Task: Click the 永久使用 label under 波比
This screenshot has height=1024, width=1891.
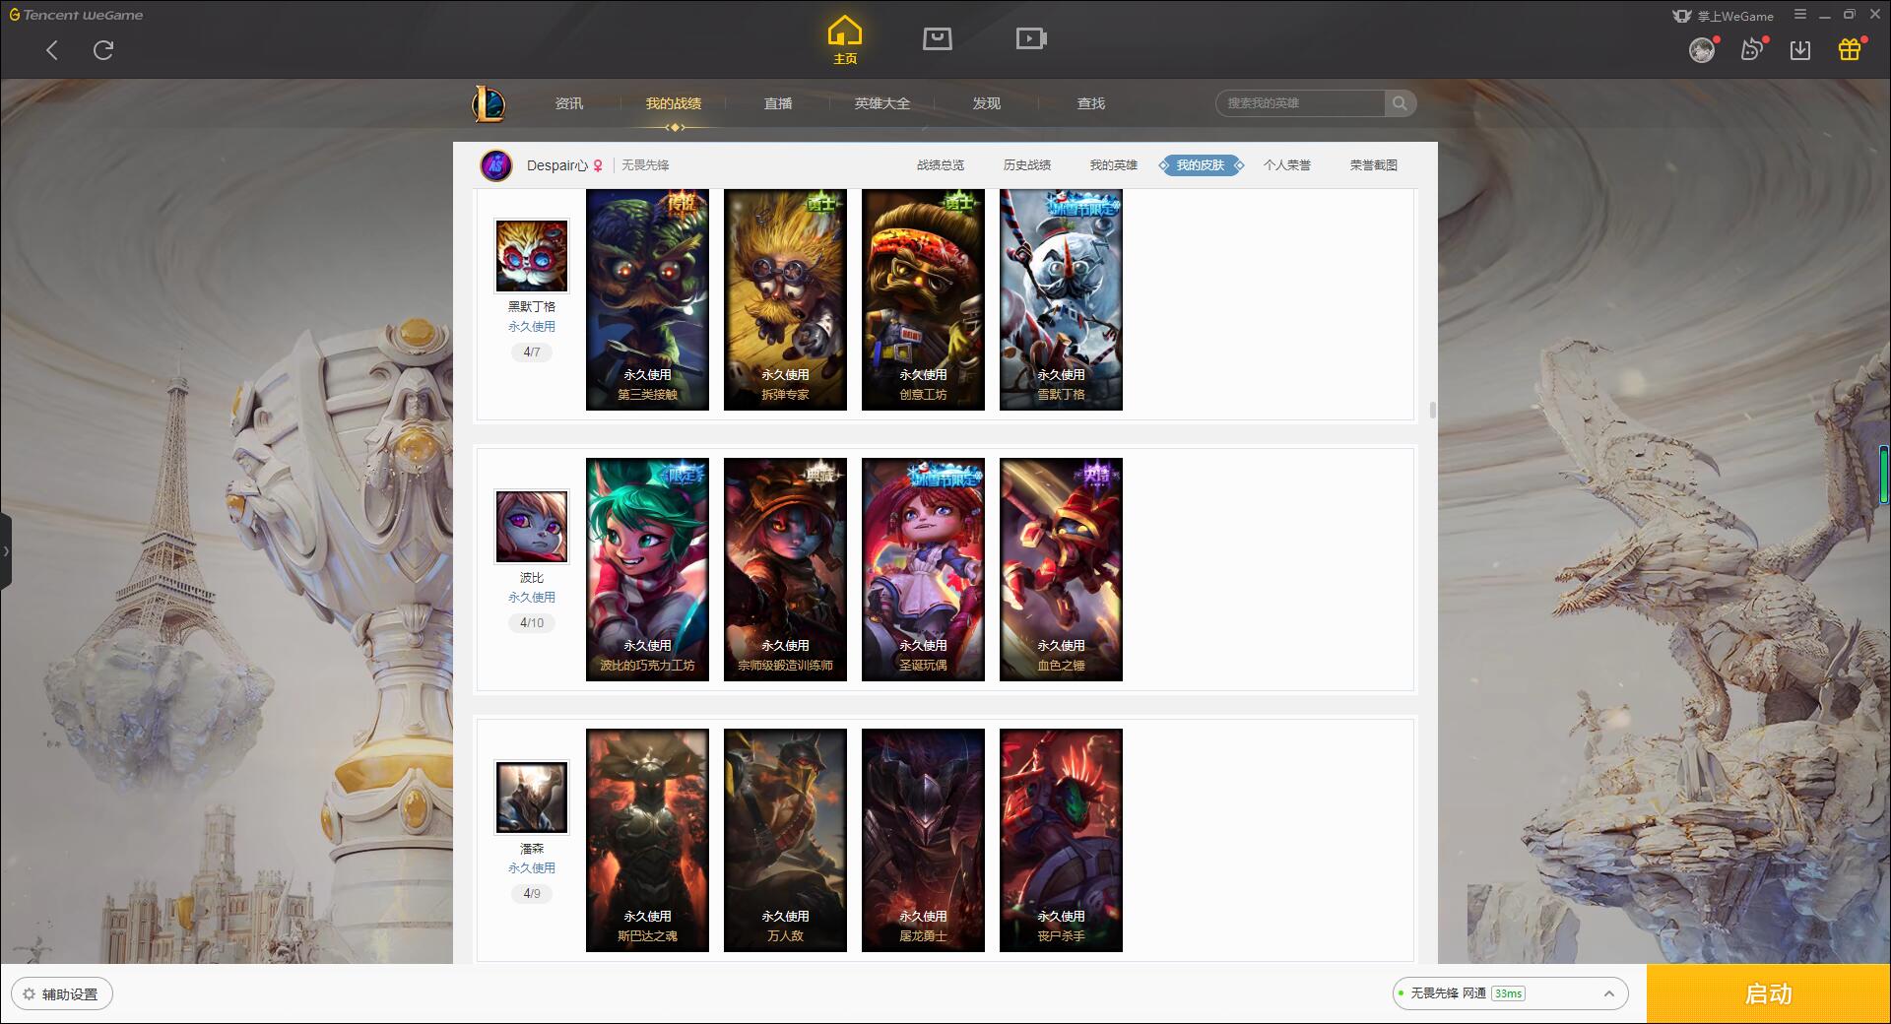Action: (x=532, y=598)
